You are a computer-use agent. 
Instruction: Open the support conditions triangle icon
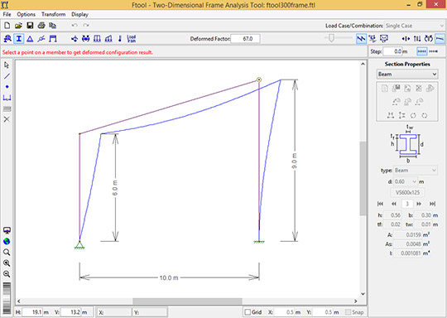(30, 38)
